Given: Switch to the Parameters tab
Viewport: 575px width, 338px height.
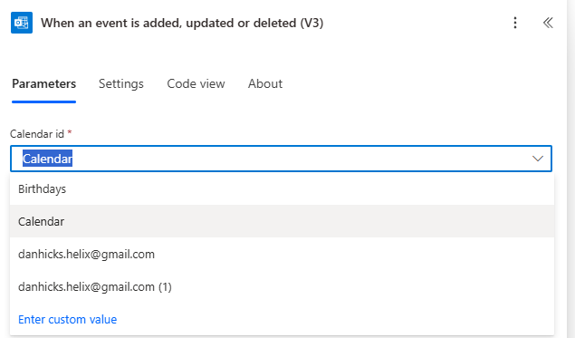Looking at the screenshot, I should point(44,83).
